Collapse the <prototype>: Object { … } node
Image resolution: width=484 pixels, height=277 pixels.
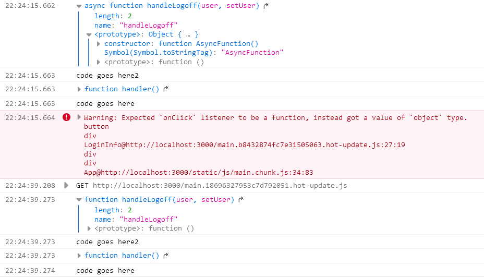click(x=89, y=34)
